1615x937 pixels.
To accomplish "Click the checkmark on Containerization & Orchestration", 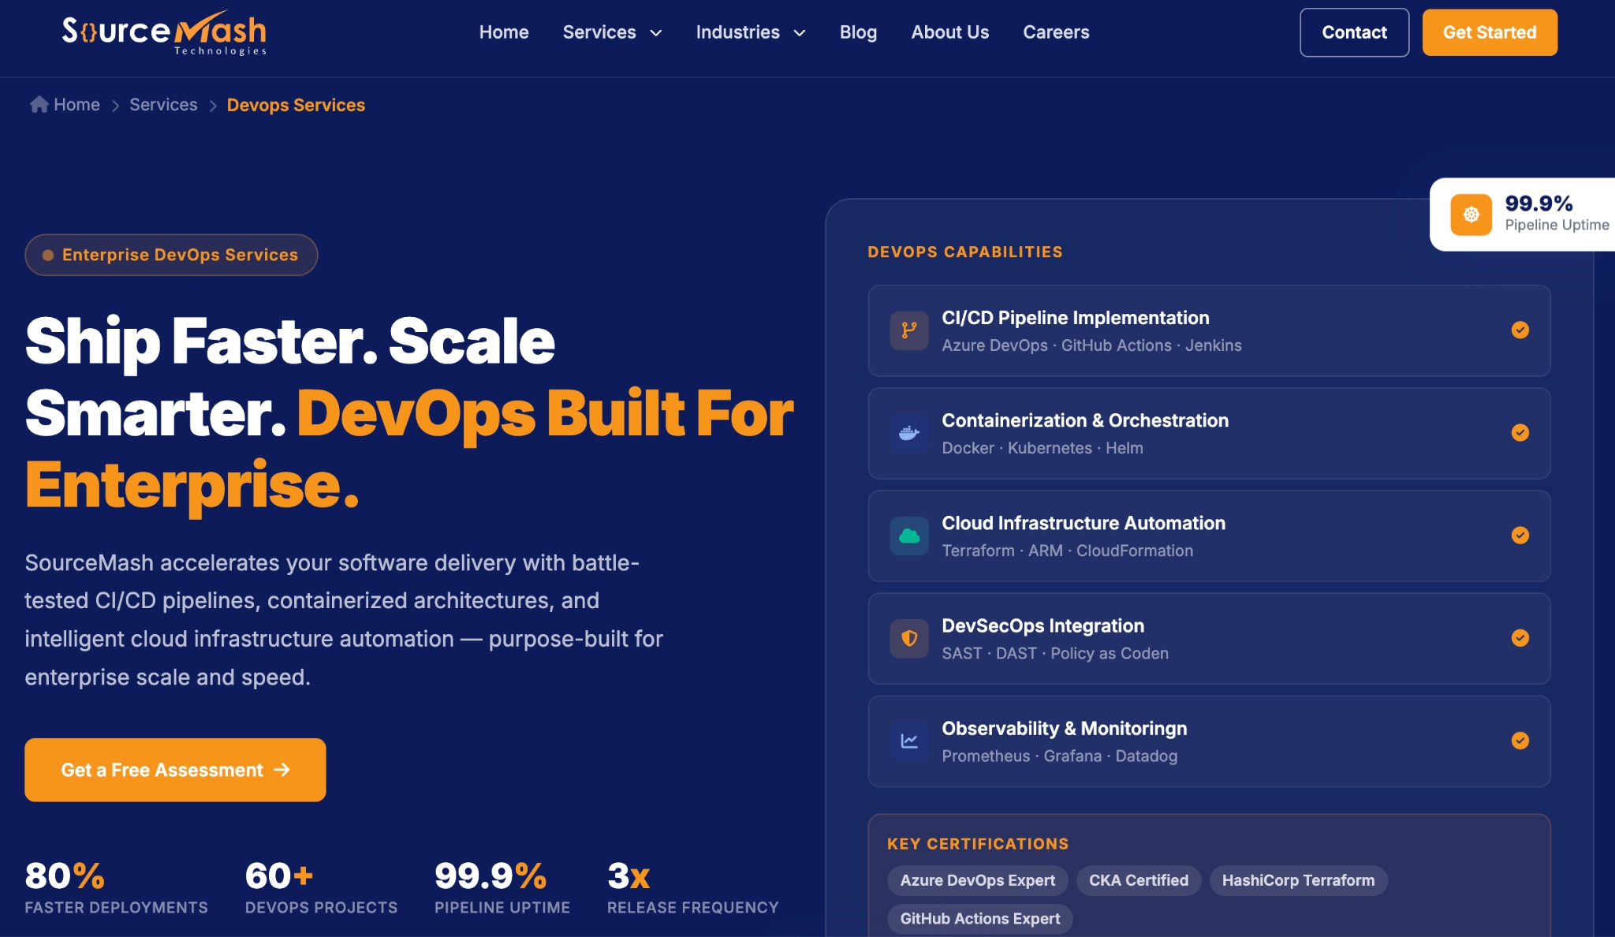I will pos(1520,433).
